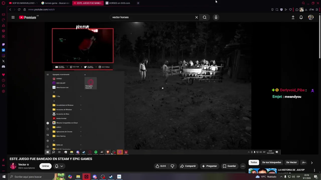The width and height of the screenshot is (321, 180).
Task: Click the Preguntar button
Action: click(x=209, y=166)
